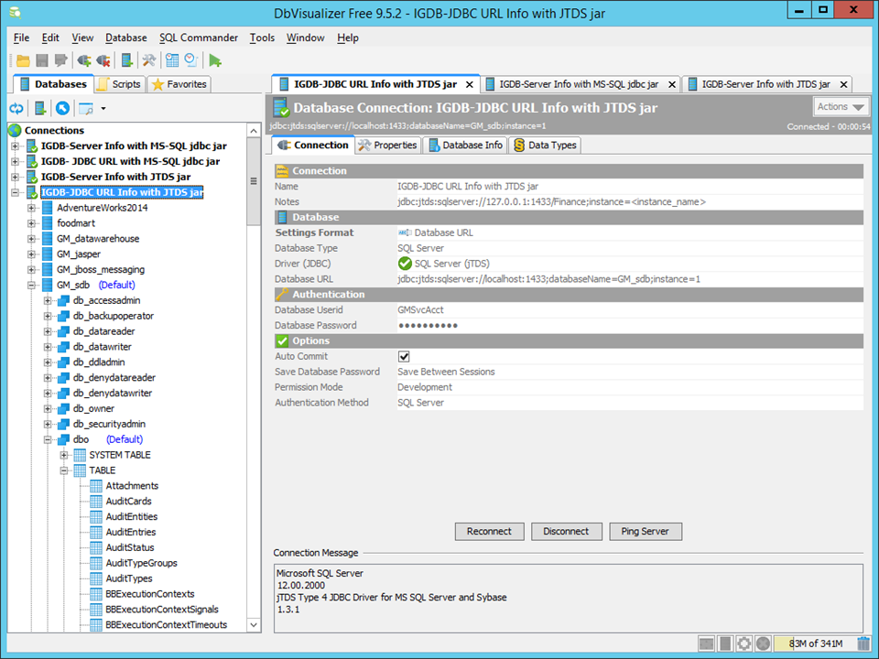Open the Database menu
This screenshot has height=659, width=879.
126,38
